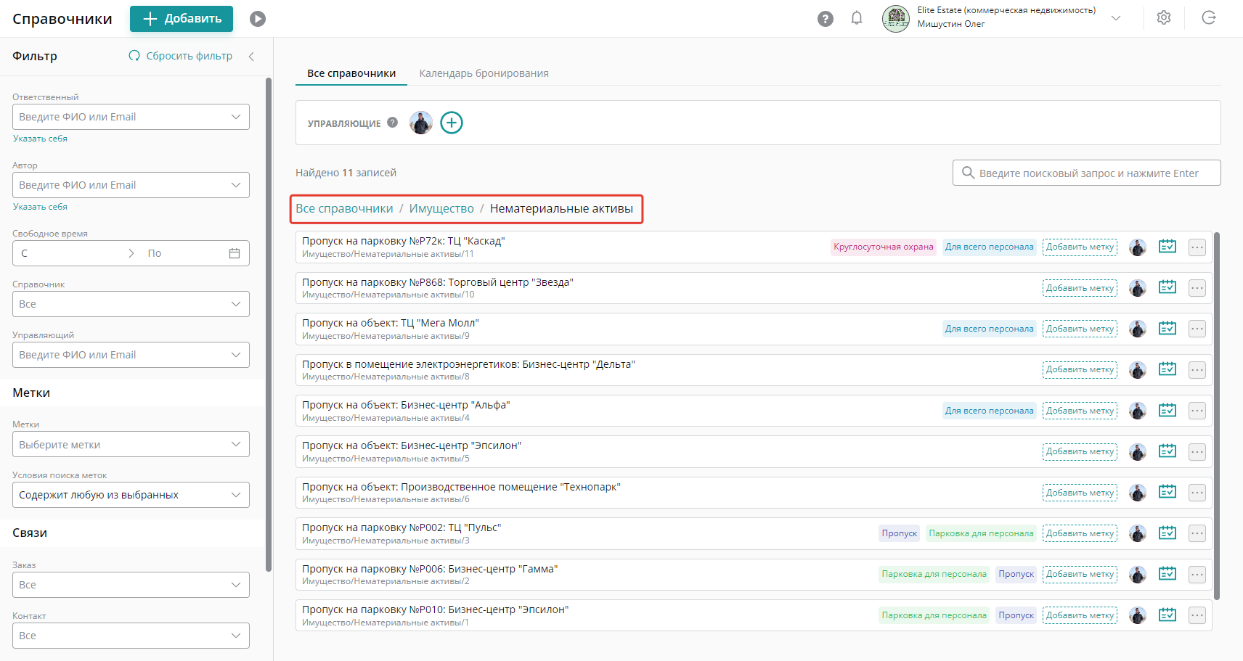Add a manager with the plus circle
The image size is (1243, 661).
[x=452, y=123]
